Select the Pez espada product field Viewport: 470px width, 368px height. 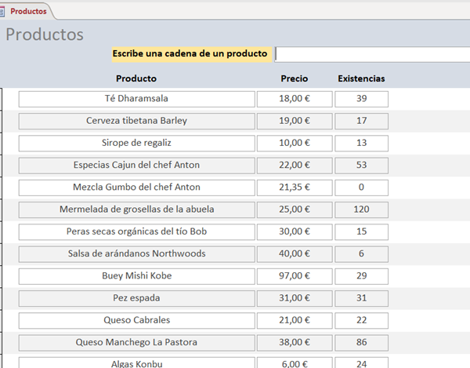tap(136, 298)
